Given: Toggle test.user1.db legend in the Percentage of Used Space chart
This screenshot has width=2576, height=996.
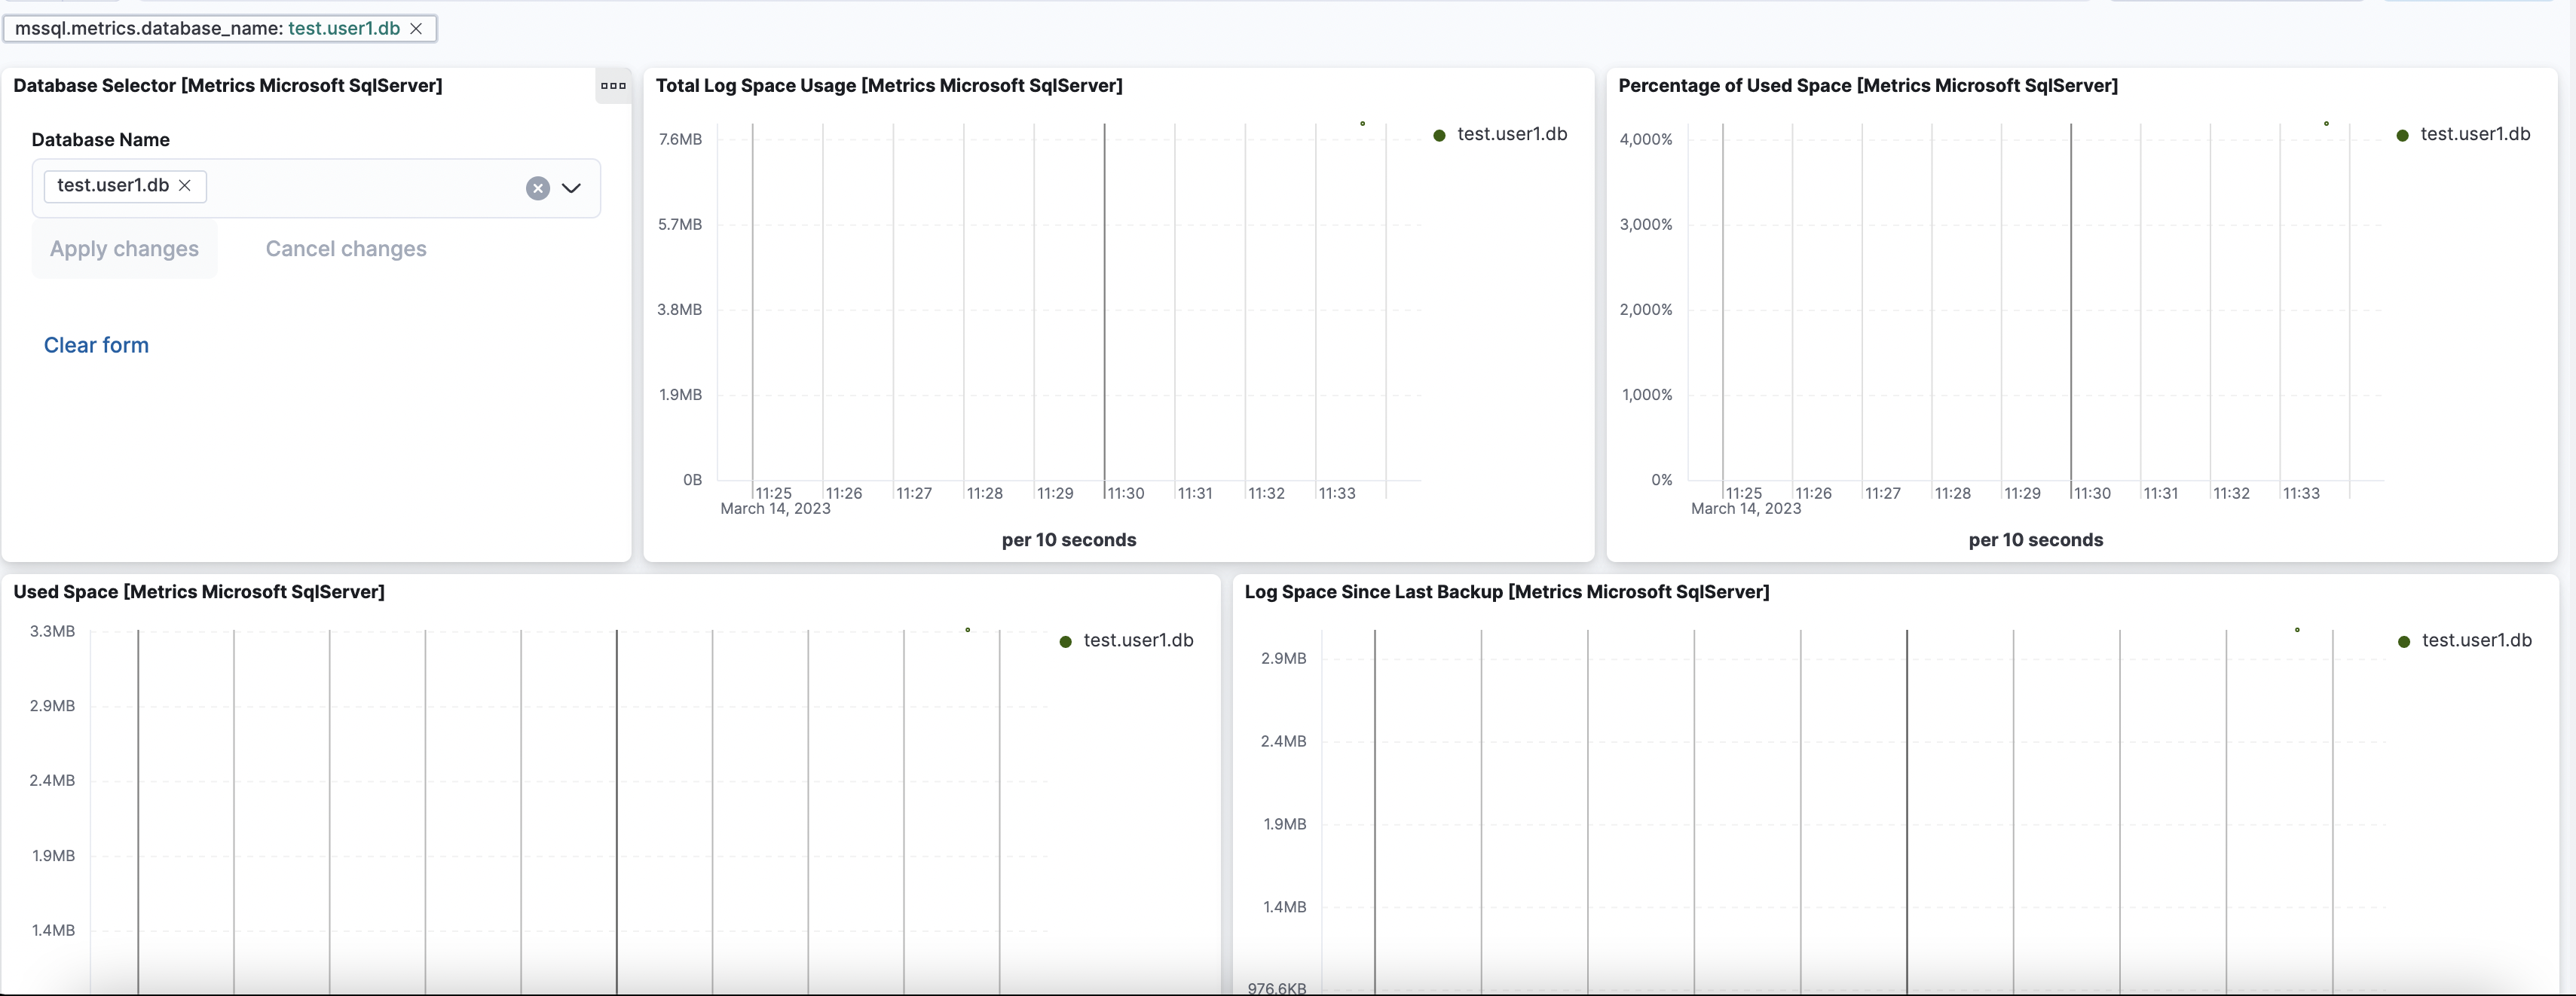Looking at the screenshot, I should pos(2474,134).
